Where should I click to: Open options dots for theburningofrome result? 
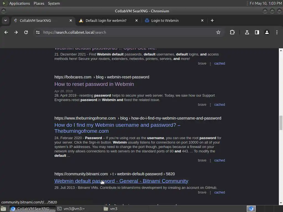pyautogui.click(x=210, y=160)
